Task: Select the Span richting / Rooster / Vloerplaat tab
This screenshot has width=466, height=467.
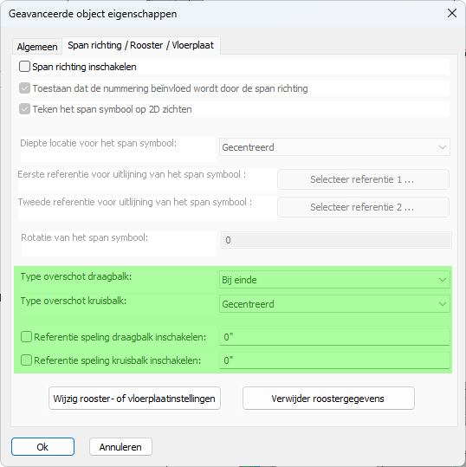Action: (x=141, y=45)
